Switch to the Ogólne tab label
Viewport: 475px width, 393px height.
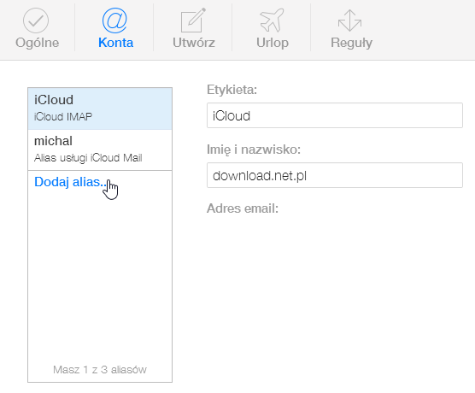(x=38, y=43)
